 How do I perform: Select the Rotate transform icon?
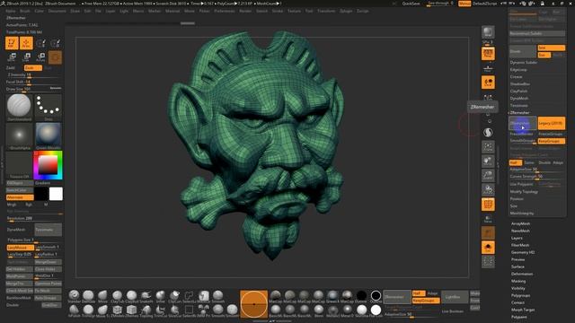[x=40, y=57]
